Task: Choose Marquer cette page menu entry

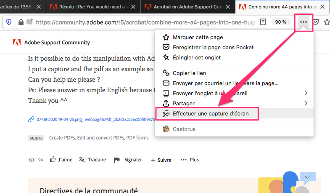Action: (198, 37)
